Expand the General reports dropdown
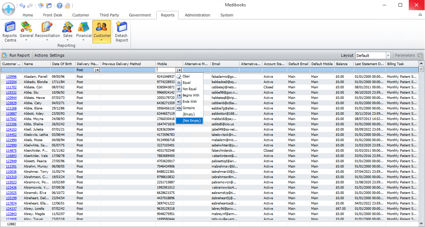 coord(26,40)
